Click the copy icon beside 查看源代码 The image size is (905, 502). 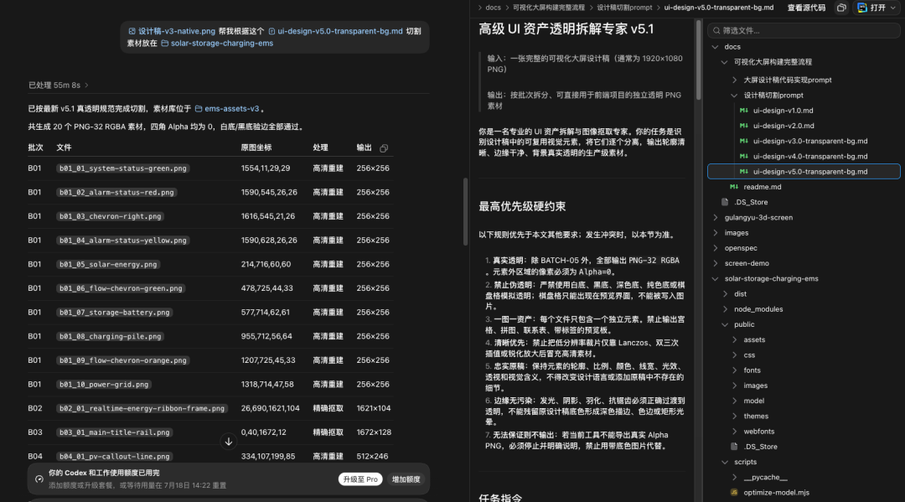click(x=841, y=8)
